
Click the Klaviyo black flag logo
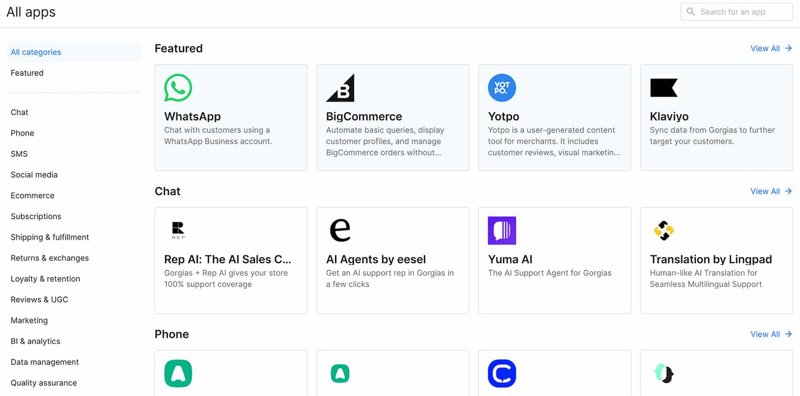(664, 88)
